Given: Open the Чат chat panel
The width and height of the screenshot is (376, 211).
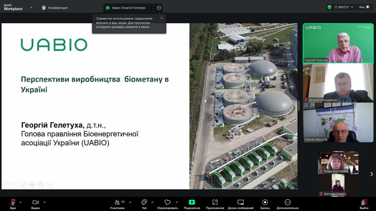Looking at the screenshot, I should [144, 202].
